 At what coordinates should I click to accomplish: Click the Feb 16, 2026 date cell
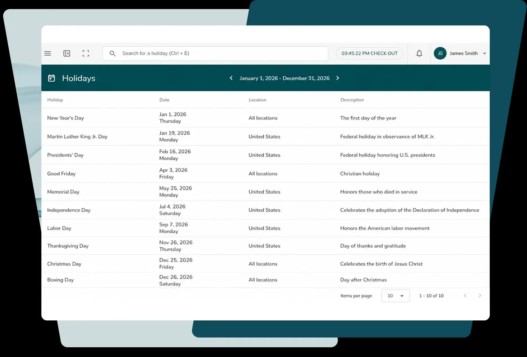[x=175, y=155]
